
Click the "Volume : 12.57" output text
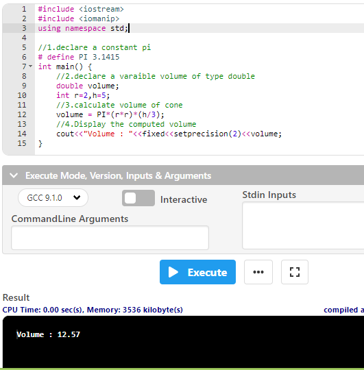[x=49, y=334]
